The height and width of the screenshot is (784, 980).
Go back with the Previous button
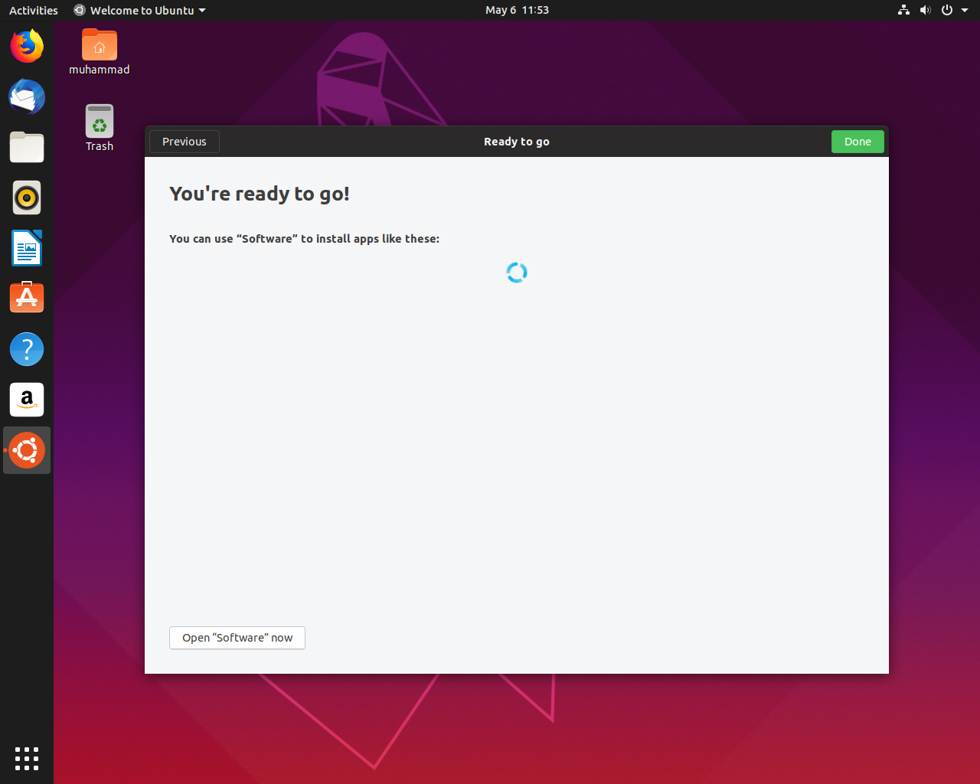(185, 142)
